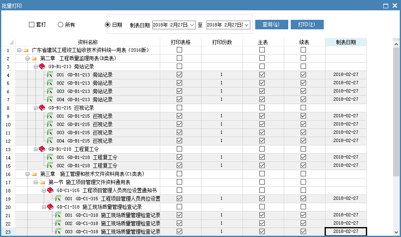401x237 pixels.
Task: Click the red book icon for GD-B1-218 工程复工令
Action: tap(42, 149)
